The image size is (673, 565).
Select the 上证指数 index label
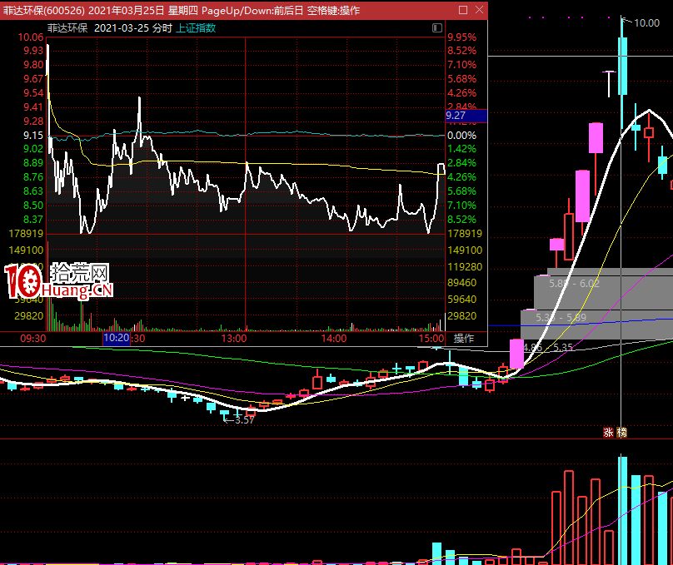196,27
